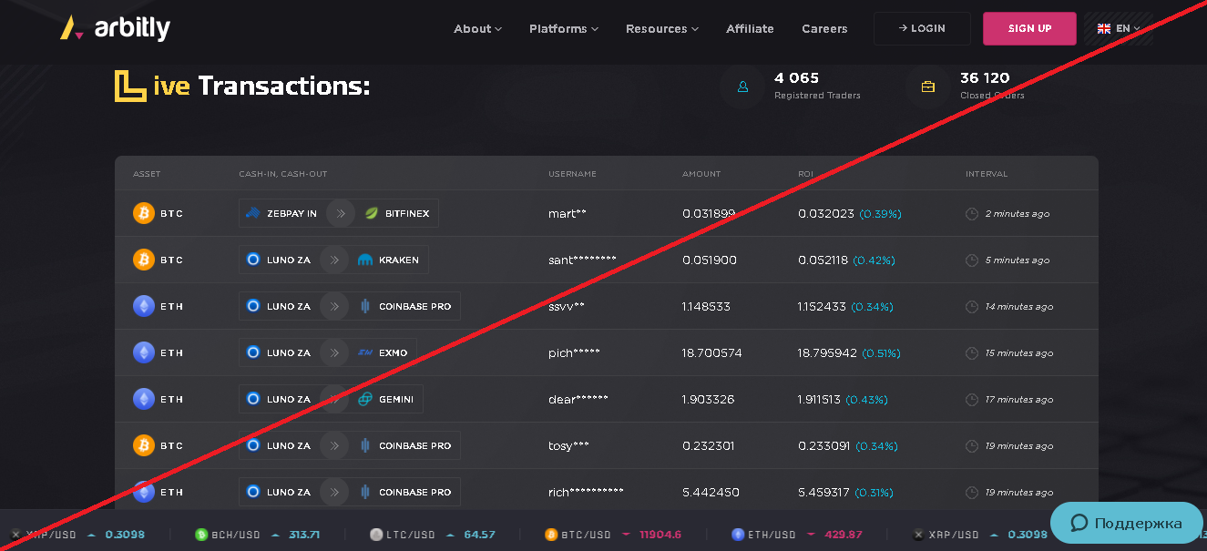Click the Gemini exchange icon

pyautogui.click(x=365, y=399)
